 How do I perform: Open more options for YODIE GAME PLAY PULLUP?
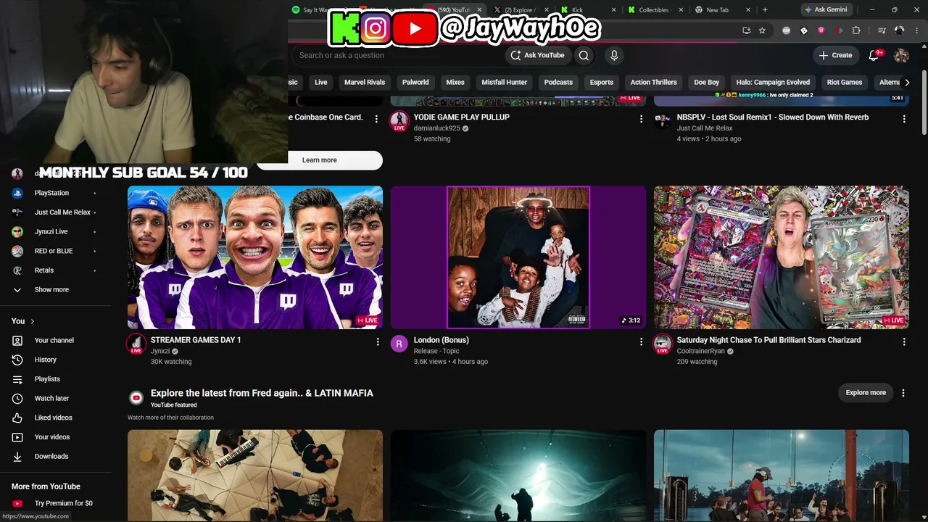(x=641, y=119)
